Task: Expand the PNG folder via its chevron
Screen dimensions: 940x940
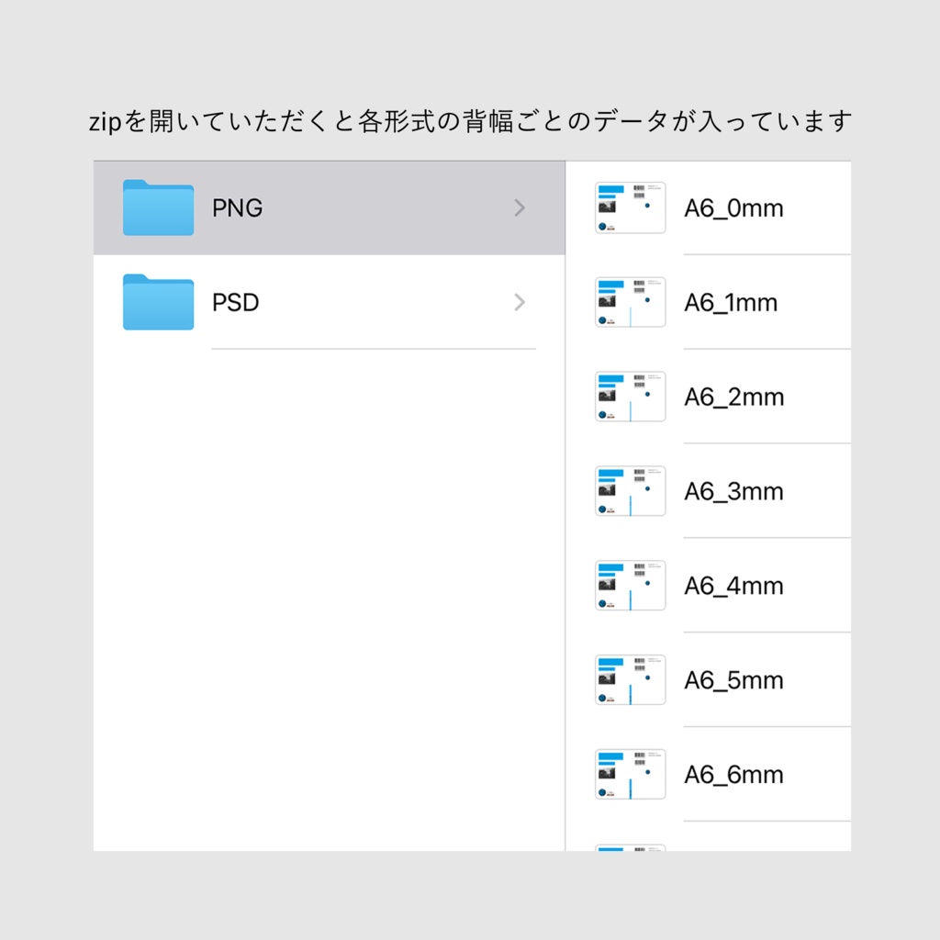Action: pyautogui.click(x=520, y=207)
